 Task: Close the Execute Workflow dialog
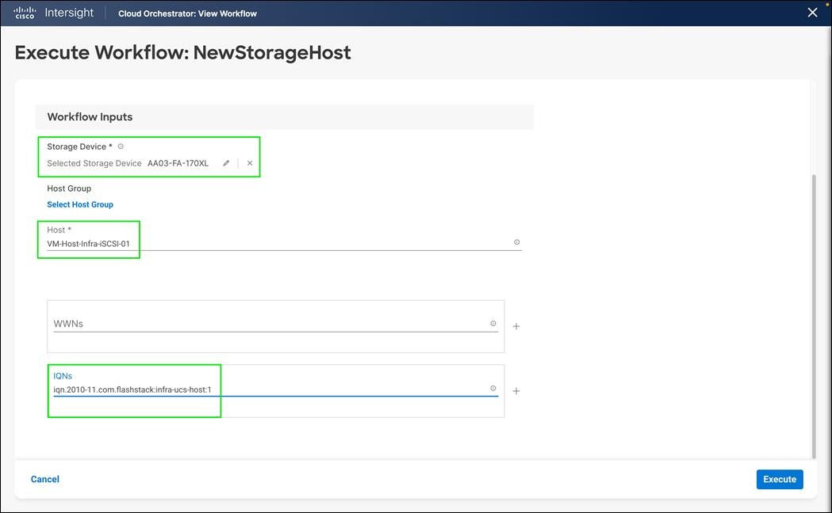(812, 12)
